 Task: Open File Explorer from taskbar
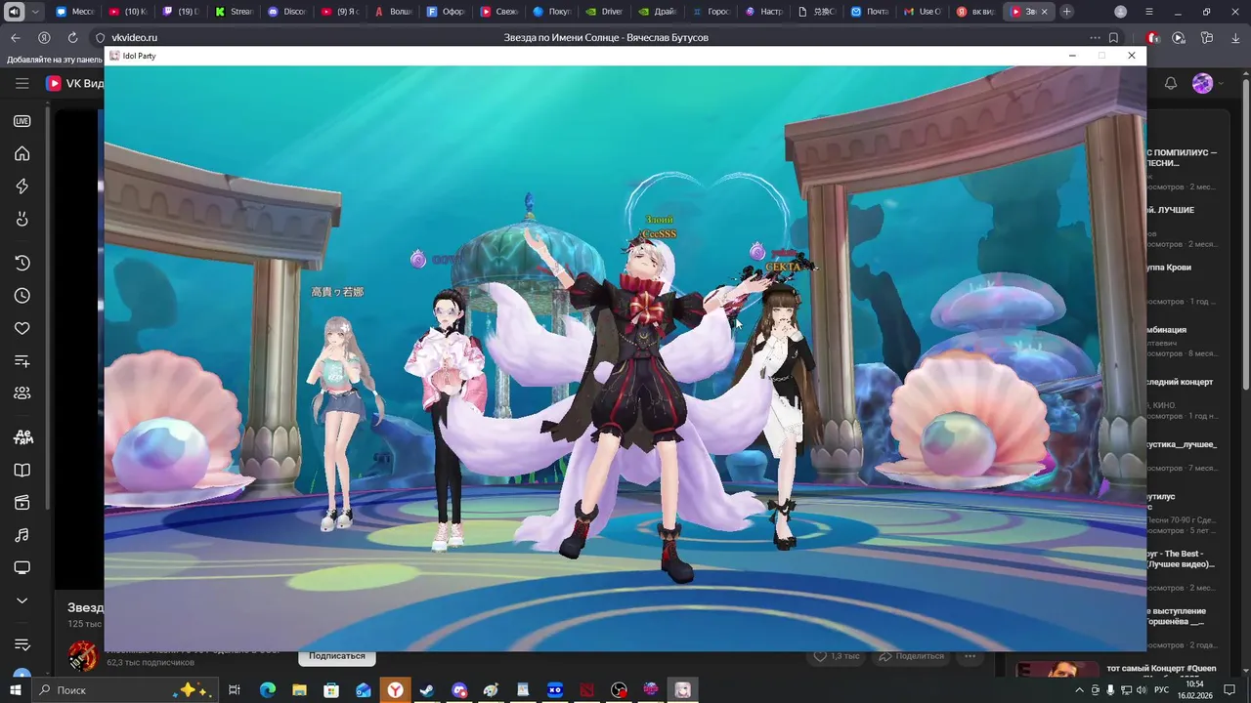(299, 690)
